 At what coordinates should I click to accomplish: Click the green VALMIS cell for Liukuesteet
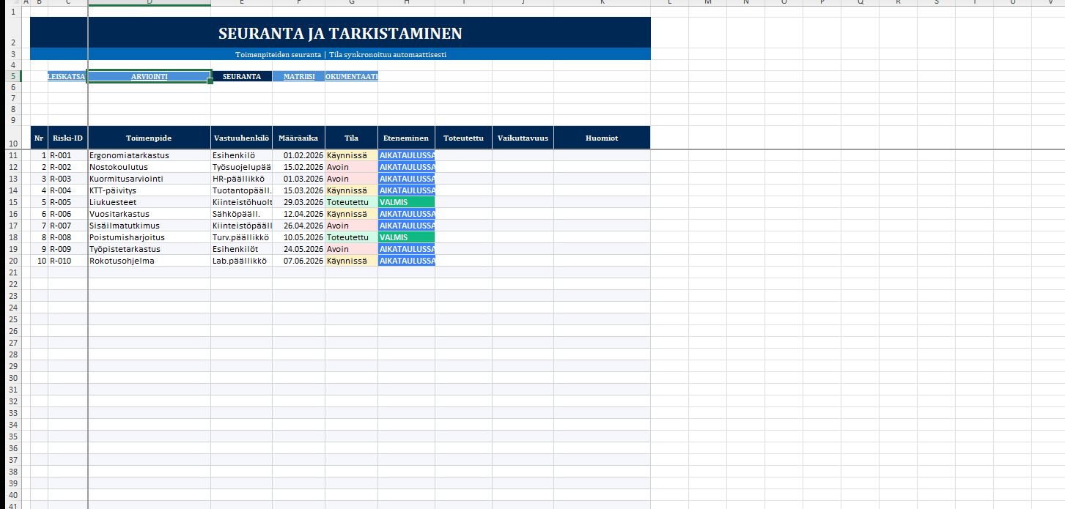[x=406, y=202]
